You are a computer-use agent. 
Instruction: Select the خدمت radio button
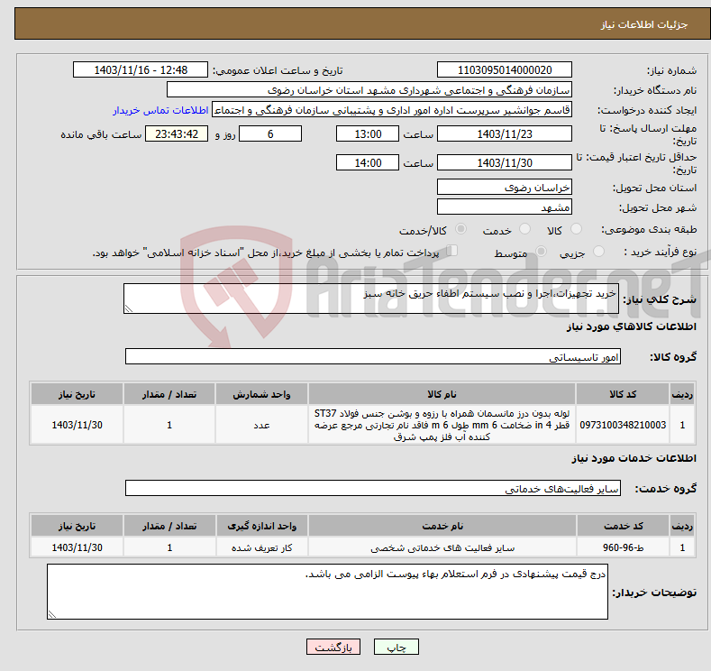click(524, 229)
